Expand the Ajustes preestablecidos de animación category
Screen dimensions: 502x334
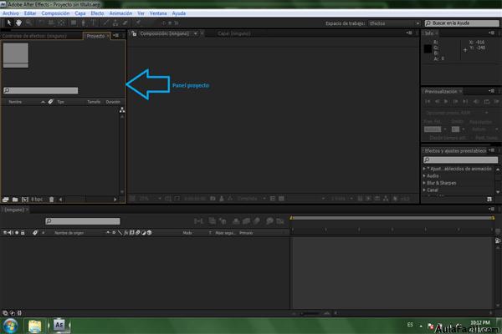(x=424, y=169)
